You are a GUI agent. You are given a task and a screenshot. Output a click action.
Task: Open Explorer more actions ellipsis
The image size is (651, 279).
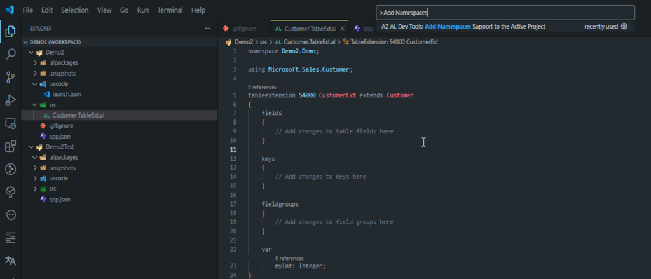(x=208, y=29)
